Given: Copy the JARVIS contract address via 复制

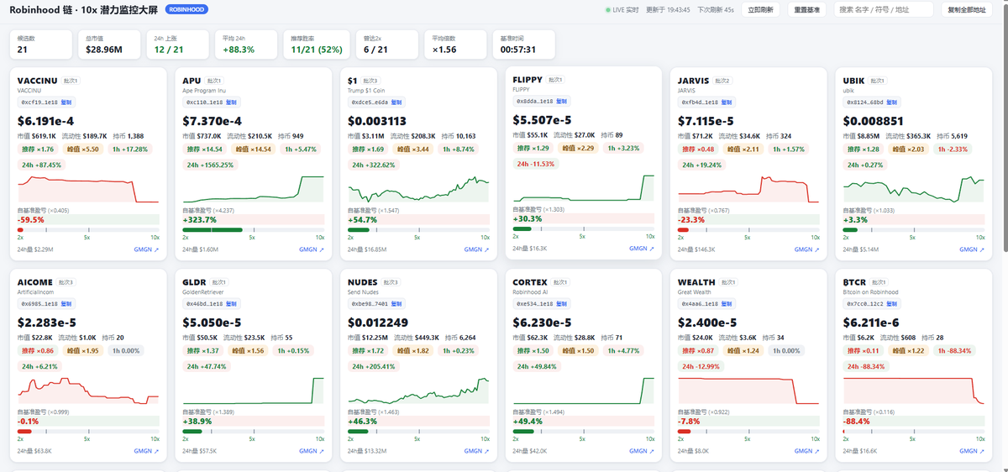Looking at the screenshot, I should pos(728,101).
